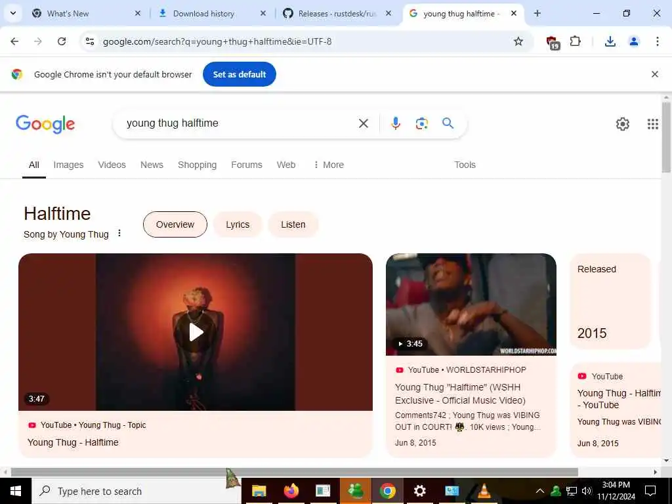Viewport: 672px width, 504px height.
Task: Open File Explorer from the taskbar
Action: click(259, 491)
